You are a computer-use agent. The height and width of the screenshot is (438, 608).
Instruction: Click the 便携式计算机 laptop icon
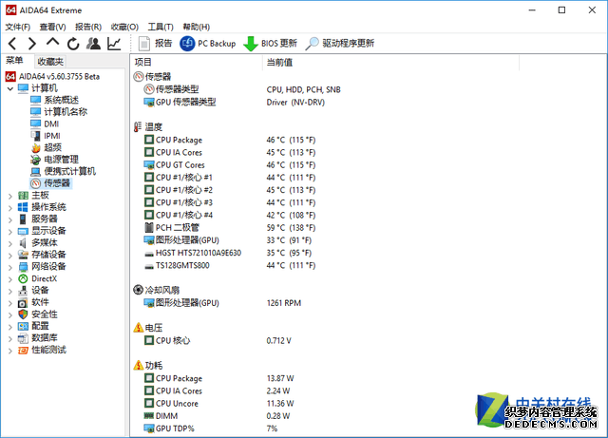pos(36,171)
